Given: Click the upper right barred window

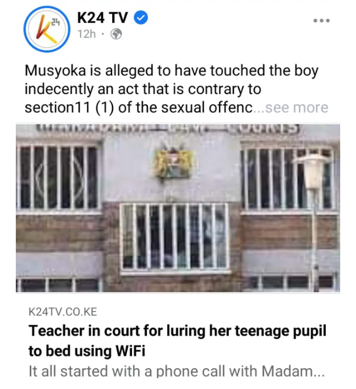Looking at the screenshot, I should (288, 178).
